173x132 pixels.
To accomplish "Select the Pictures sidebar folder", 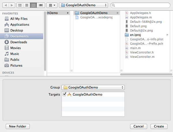I will tap(16, 66).
